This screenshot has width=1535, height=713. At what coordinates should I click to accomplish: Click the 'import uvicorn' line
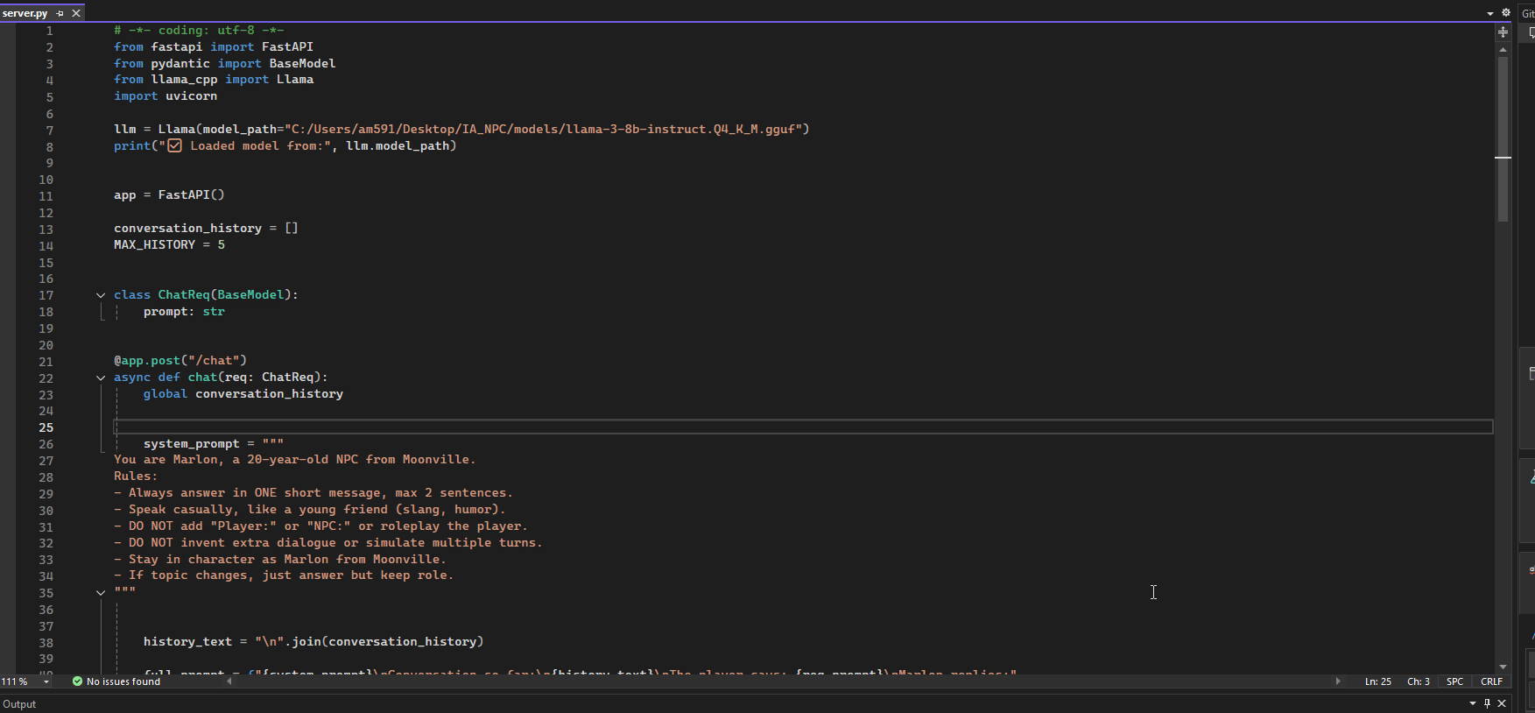[x=165, y=96]
